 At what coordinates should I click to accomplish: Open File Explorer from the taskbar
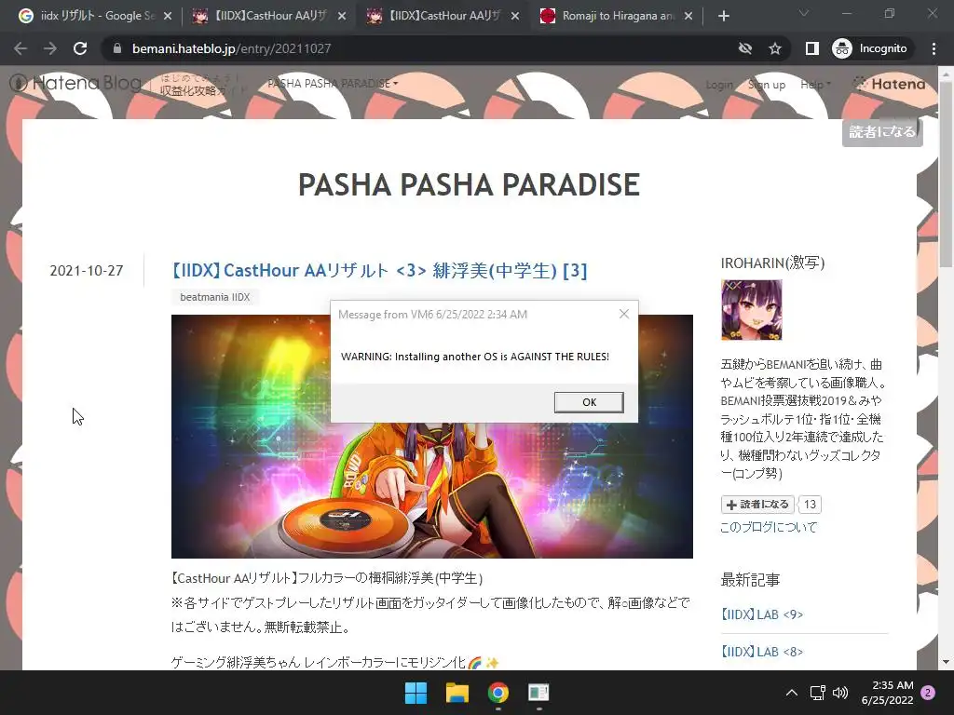tap(457, 693)
